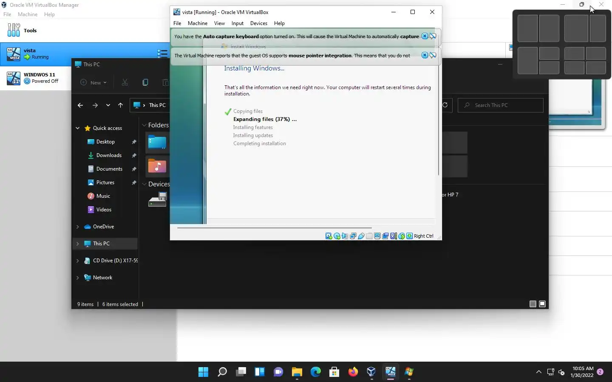Open the View menu in vista VM window
Image resolution: width=612 pixels, height=382 pixels.
point(219,23)
